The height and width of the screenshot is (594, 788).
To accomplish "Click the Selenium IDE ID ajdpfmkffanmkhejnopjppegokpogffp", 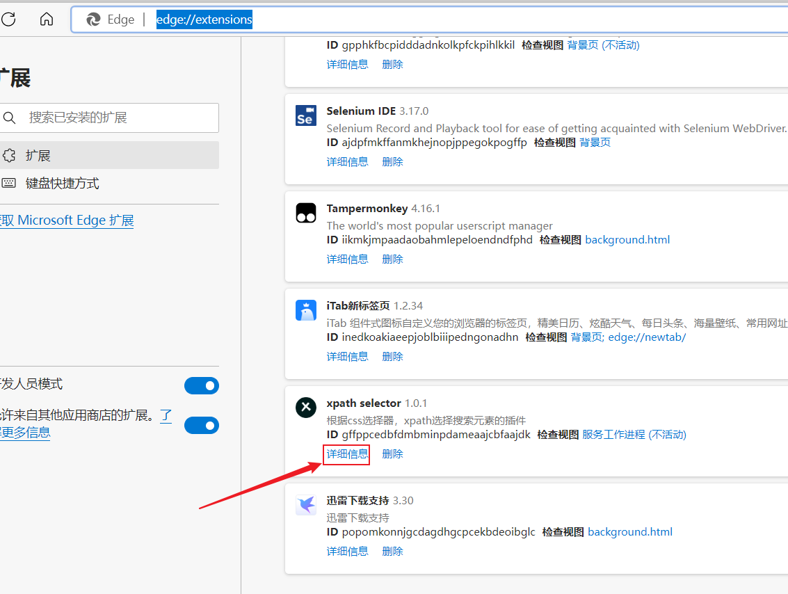I will pos(434,143).
